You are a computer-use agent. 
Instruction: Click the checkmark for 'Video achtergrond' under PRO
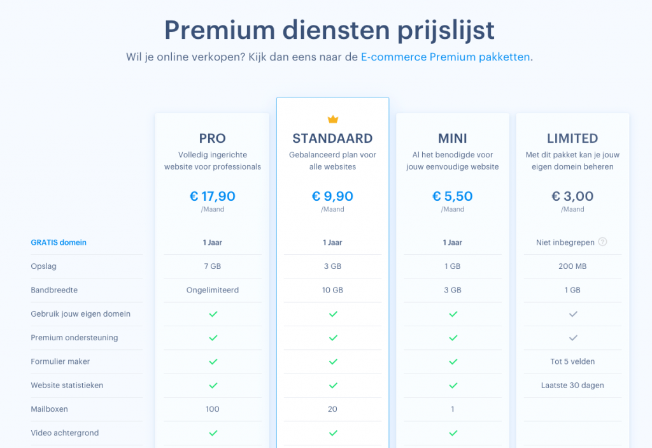[212, 433]
